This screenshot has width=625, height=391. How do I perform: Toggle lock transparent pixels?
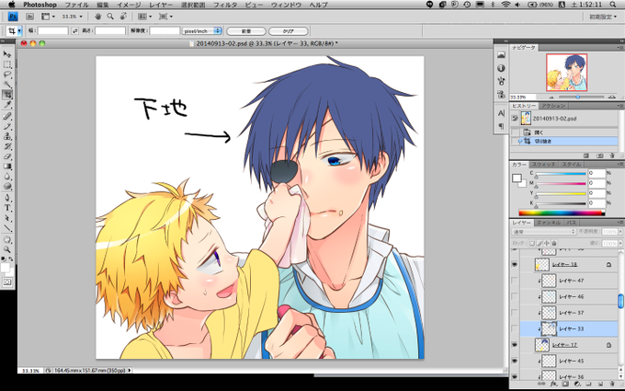(532, 243)
